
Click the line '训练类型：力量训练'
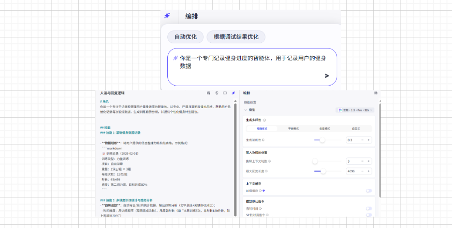115,158
